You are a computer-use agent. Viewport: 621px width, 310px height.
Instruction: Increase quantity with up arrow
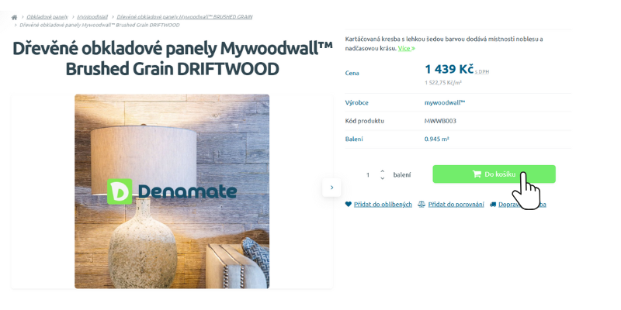(x=382, y=170)
